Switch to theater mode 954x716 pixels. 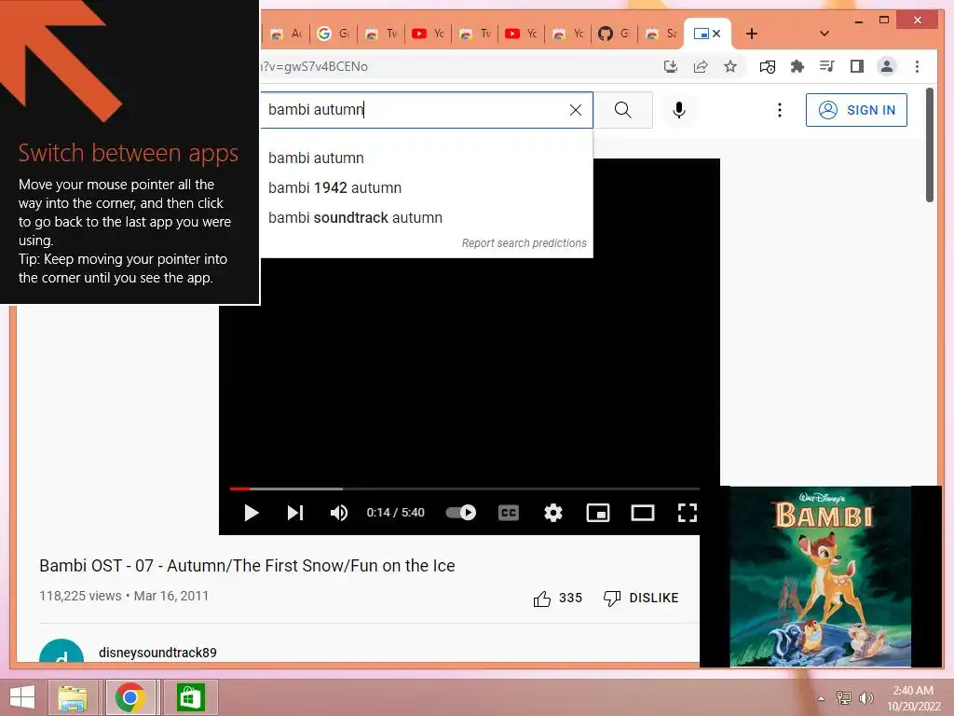tap(643, 513)
